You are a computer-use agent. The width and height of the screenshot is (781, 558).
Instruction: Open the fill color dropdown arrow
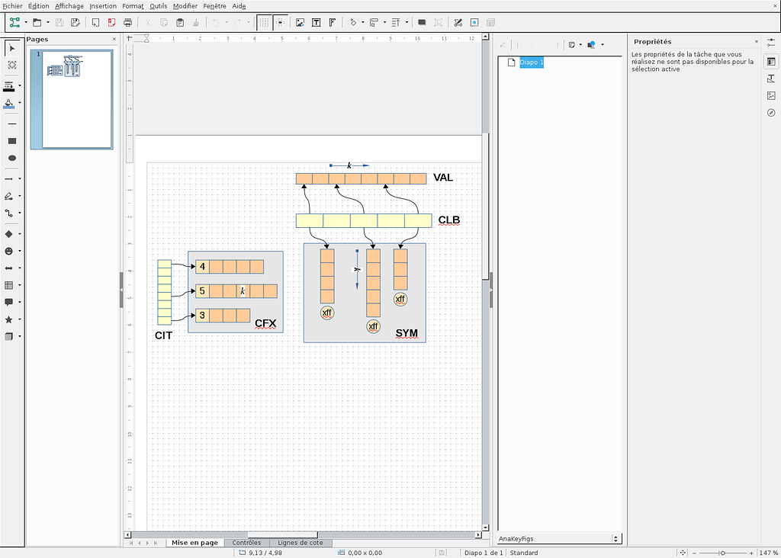[20, 103]
